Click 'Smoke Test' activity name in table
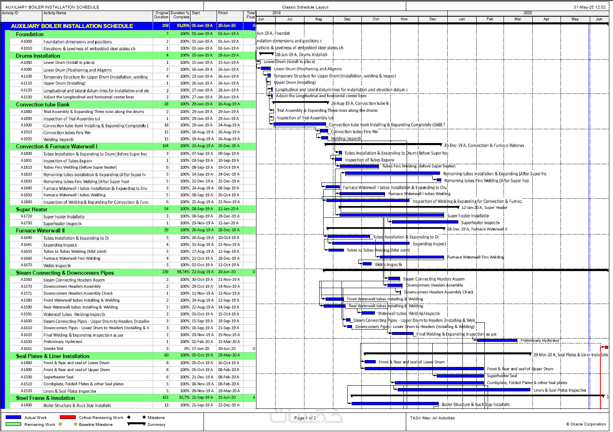 click(x=53, y=349)
